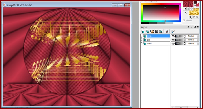The height and width of the screenshot is (109, 203).
Task: Click the swap colors small arrow icon
Action: [195, 5]
